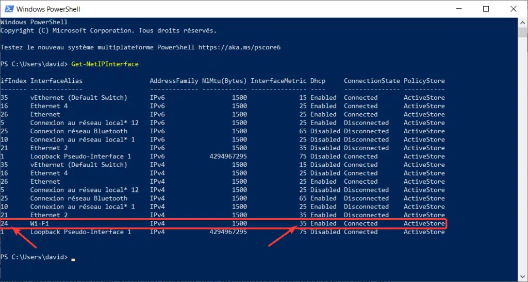Click the Wi-Fi row's IPv4 address family
Viewport: 528px width, 282px height.
coord(157,223)
